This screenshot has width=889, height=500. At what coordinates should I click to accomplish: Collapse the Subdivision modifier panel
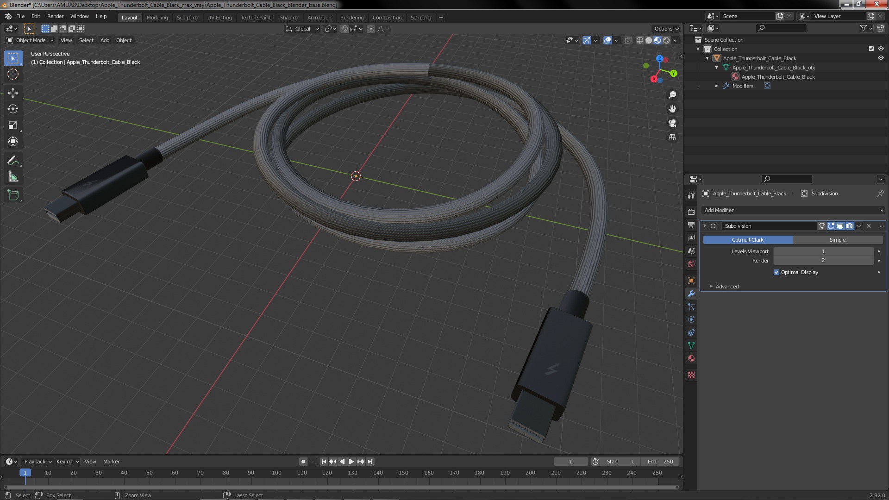point(705,226)
